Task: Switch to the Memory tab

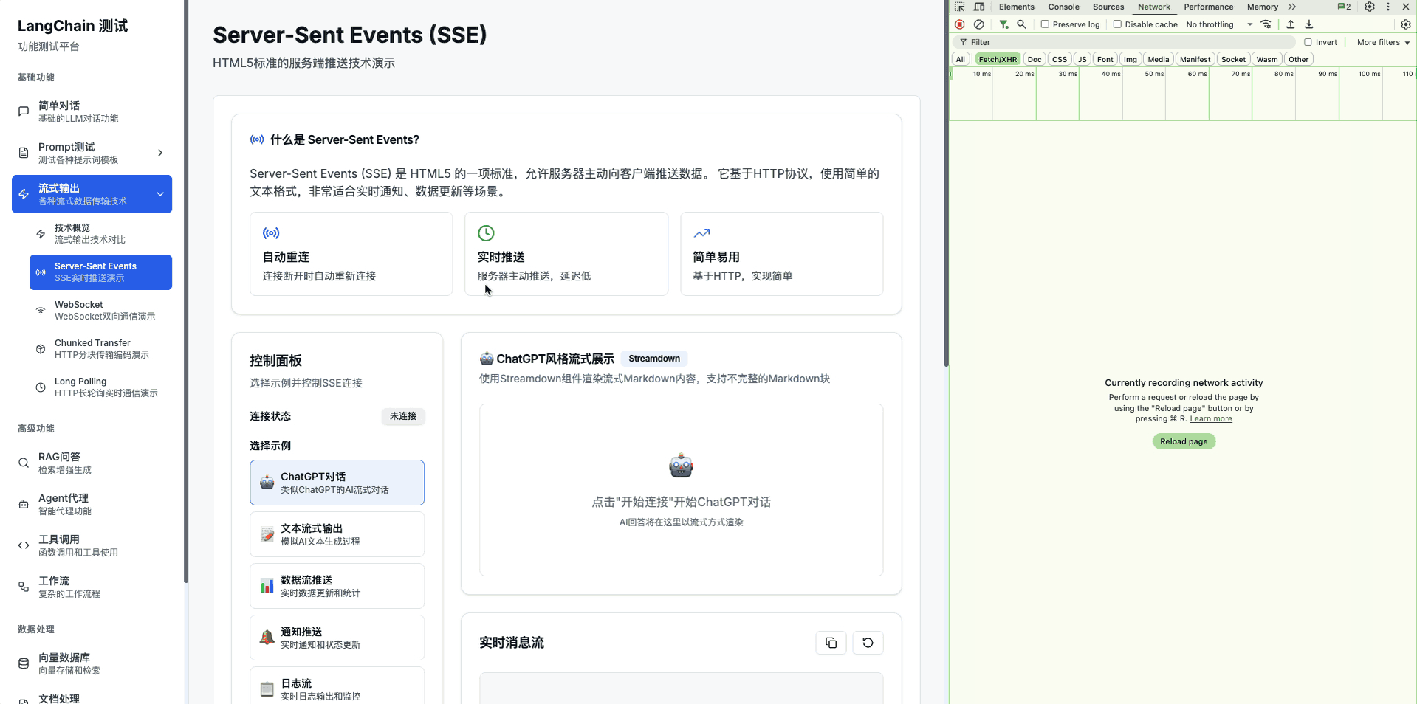Action: [1263, 7]
